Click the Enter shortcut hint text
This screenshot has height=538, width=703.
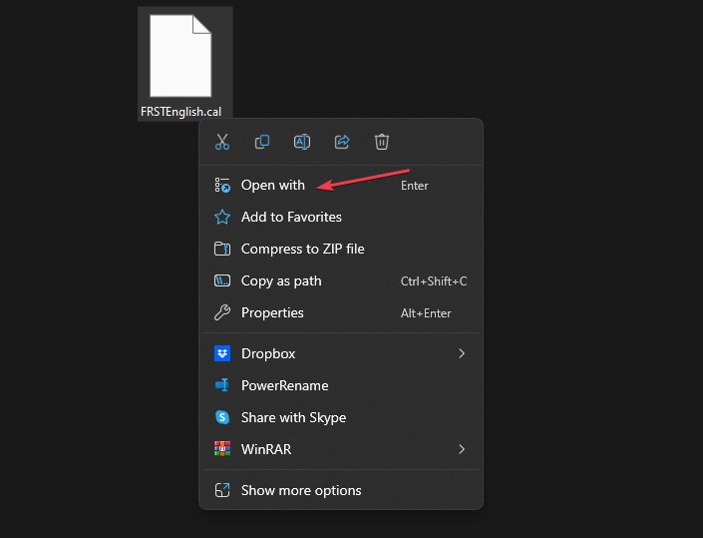414,186
